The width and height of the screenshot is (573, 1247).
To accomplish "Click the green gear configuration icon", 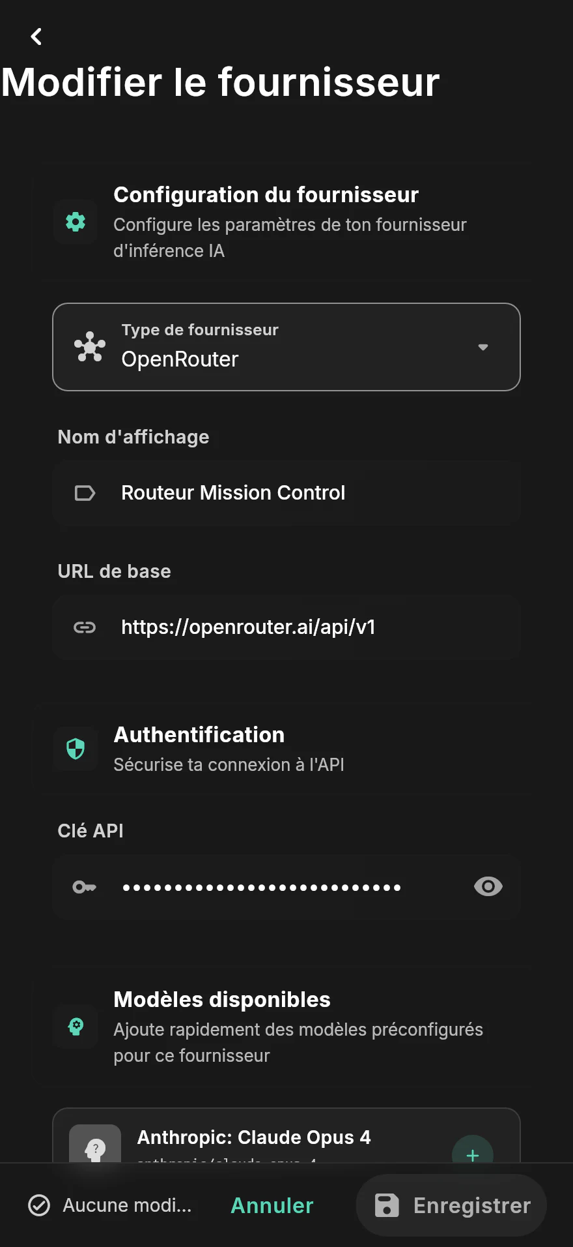I will 76,222.
